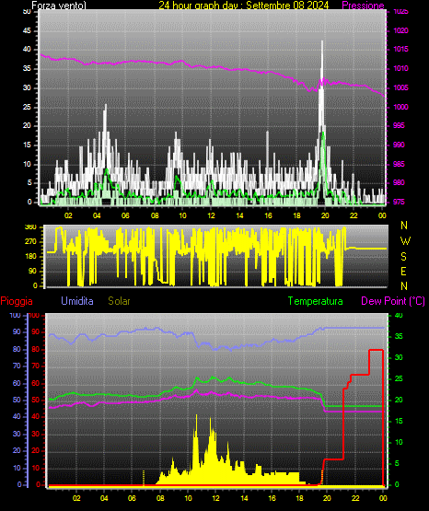The image size is (429, 511).
Task: Click the E compass direction label
Action: click(403, 271)
